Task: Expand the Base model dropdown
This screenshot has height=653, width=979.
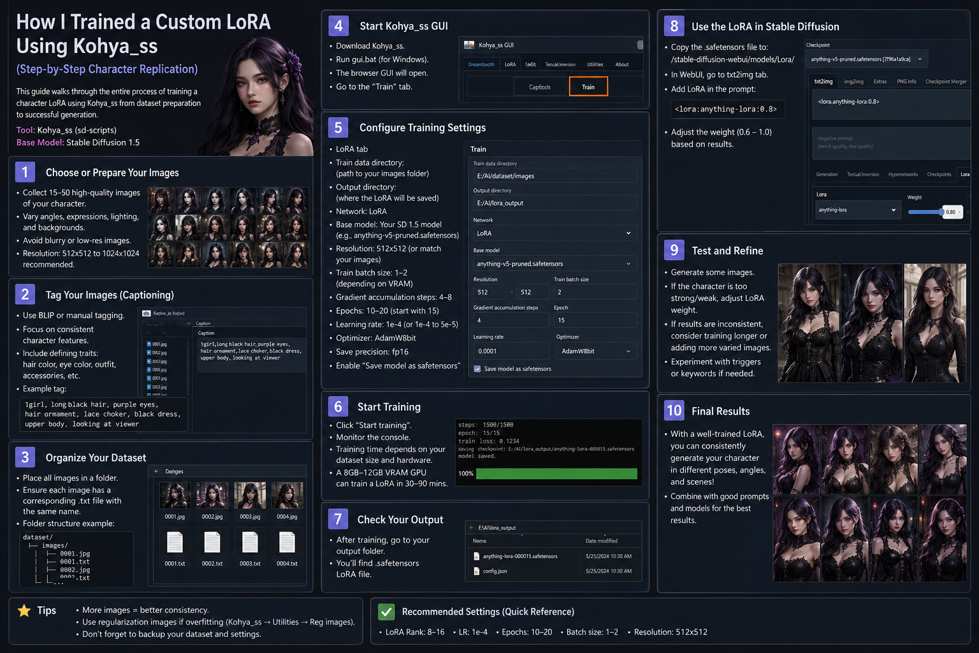Action: [x=555, y=264]
